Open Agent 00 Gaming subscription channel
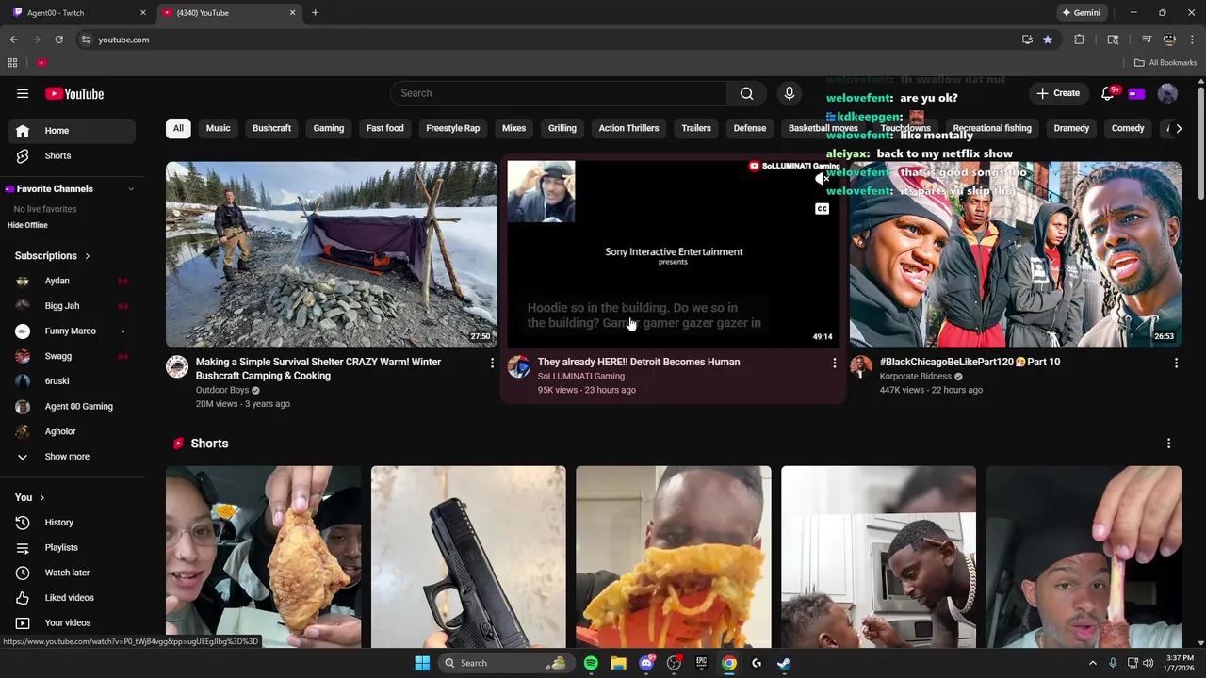Viewport: 1206px width, 678px height. (x=72, y=407)
